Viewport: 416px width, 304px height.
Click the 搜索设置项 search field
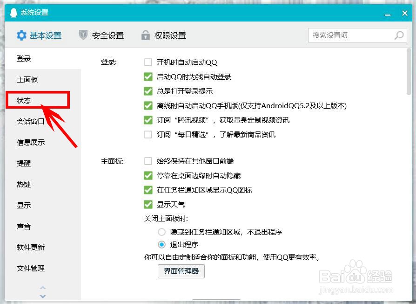[357, 35]
